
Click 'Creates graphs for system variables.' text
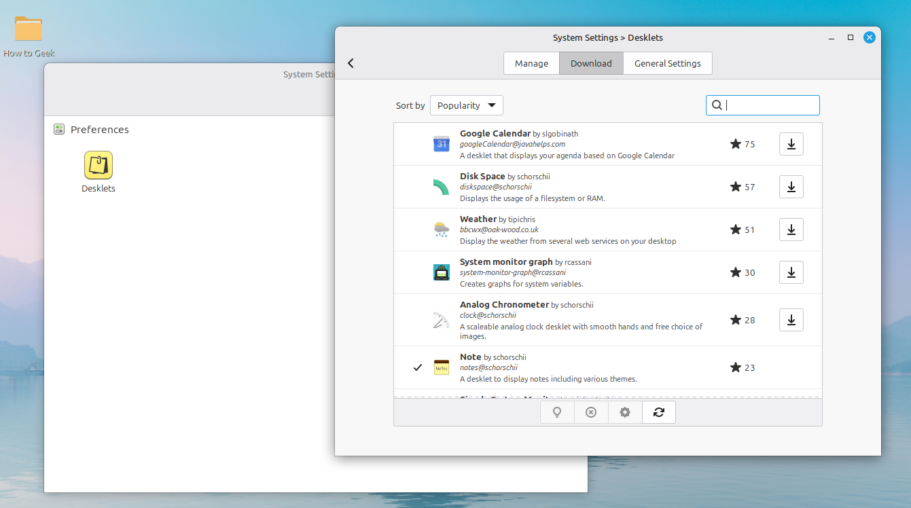522,284
